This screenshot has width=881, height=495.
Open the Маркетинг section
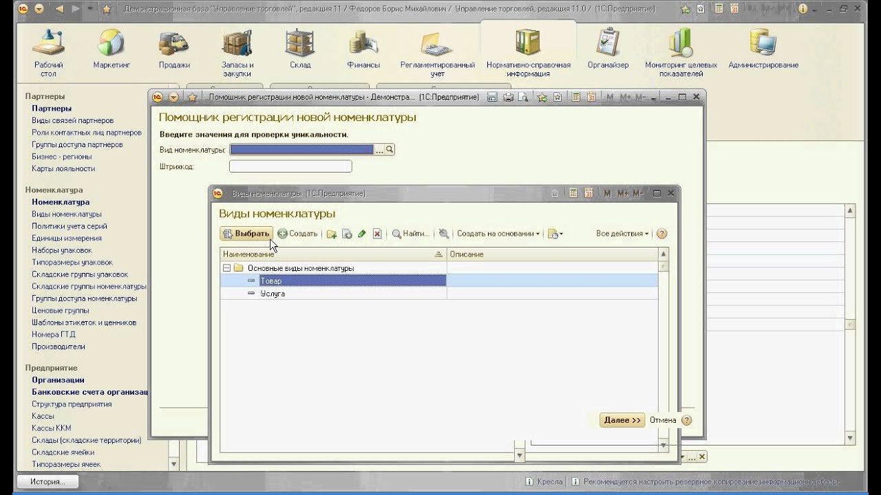coord(112,49)
